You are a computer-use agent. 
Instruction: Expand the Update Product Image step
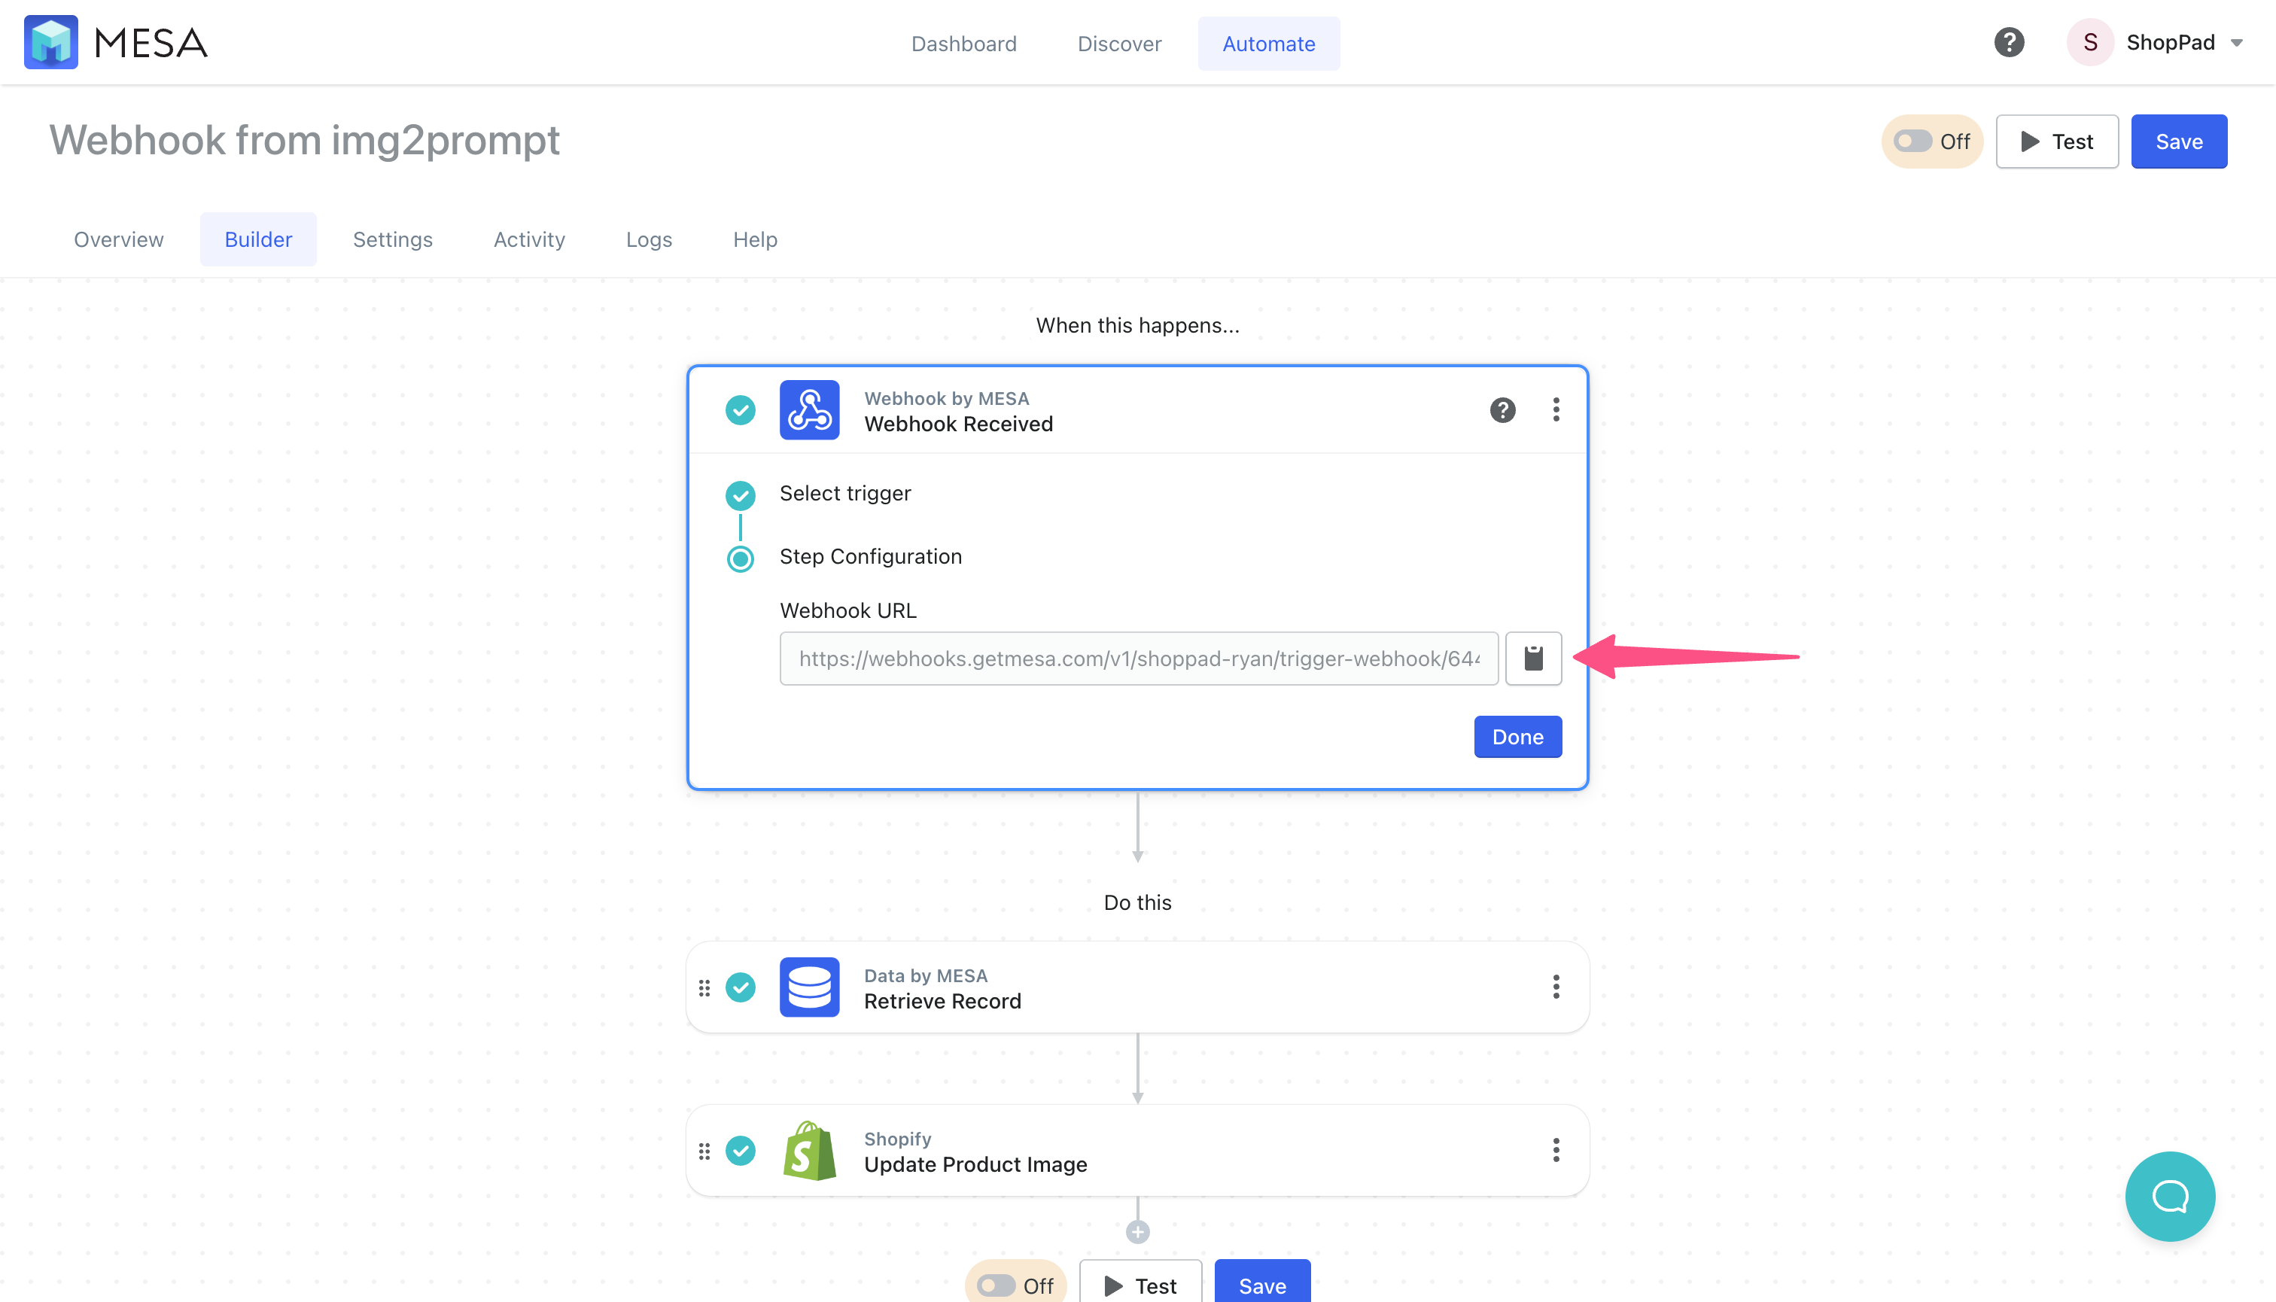coord(1137,1150)
